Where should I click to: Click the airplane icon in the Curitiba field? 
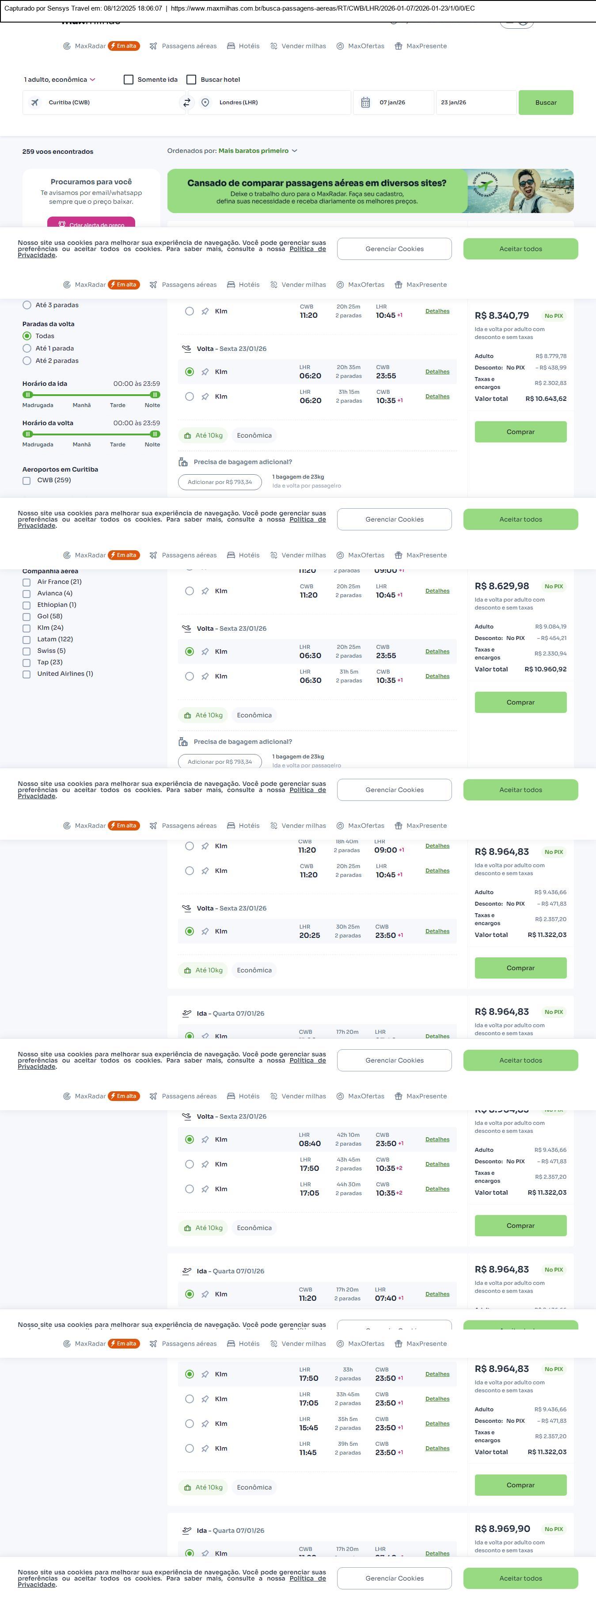pyautogui.click(x=35, y=103)
